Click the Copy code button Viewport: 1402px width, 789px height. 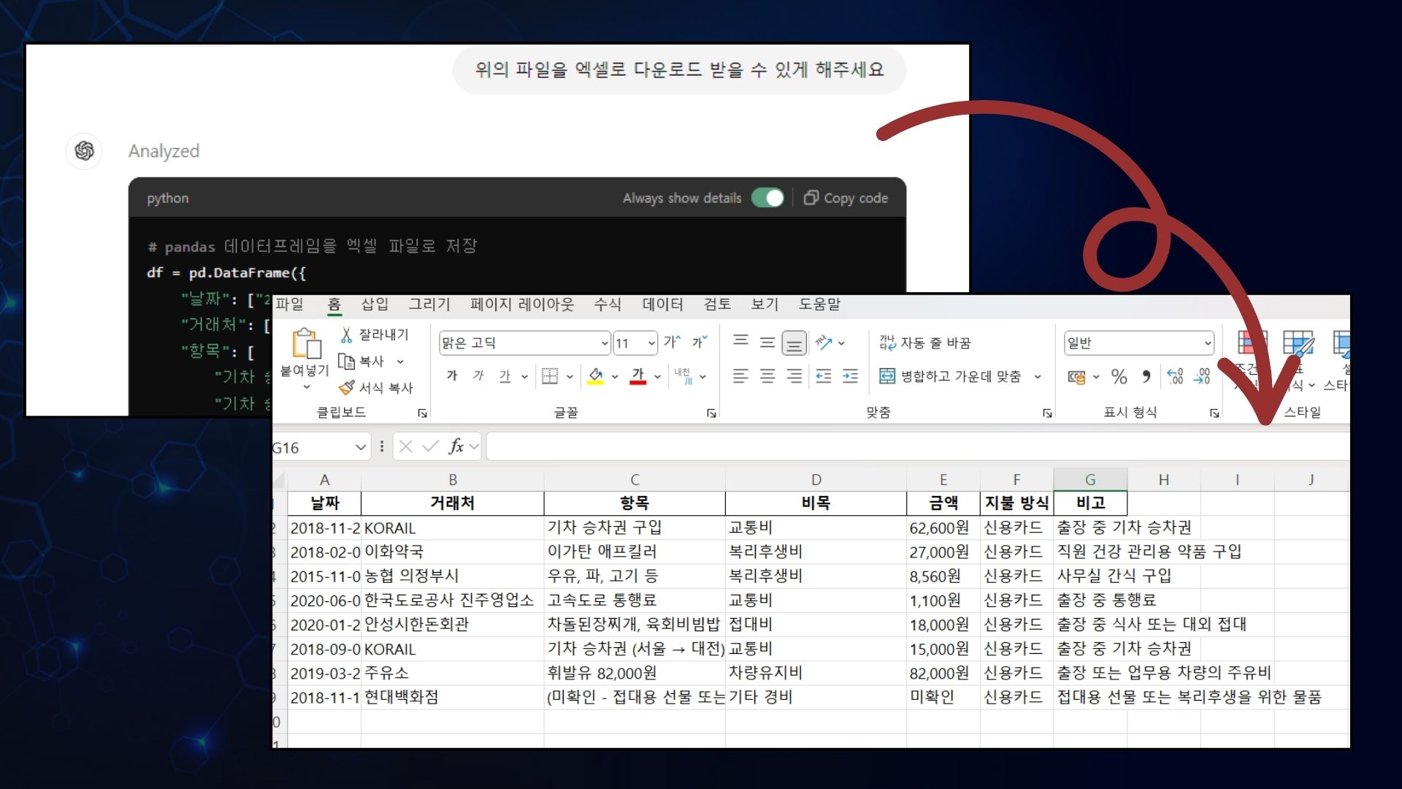coord(846,198)
